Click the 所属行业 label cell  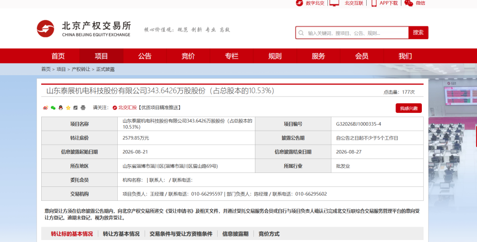click(x=293, y=166)
